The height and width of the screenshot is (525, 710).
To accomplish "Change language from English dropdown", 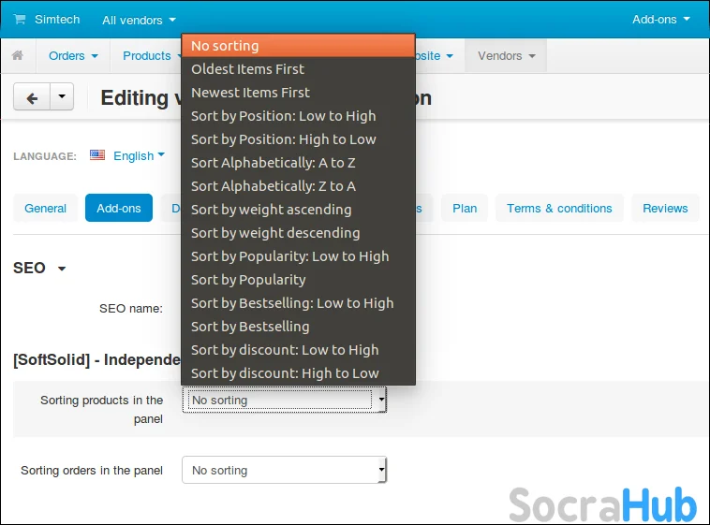I will tap(139, 155).
